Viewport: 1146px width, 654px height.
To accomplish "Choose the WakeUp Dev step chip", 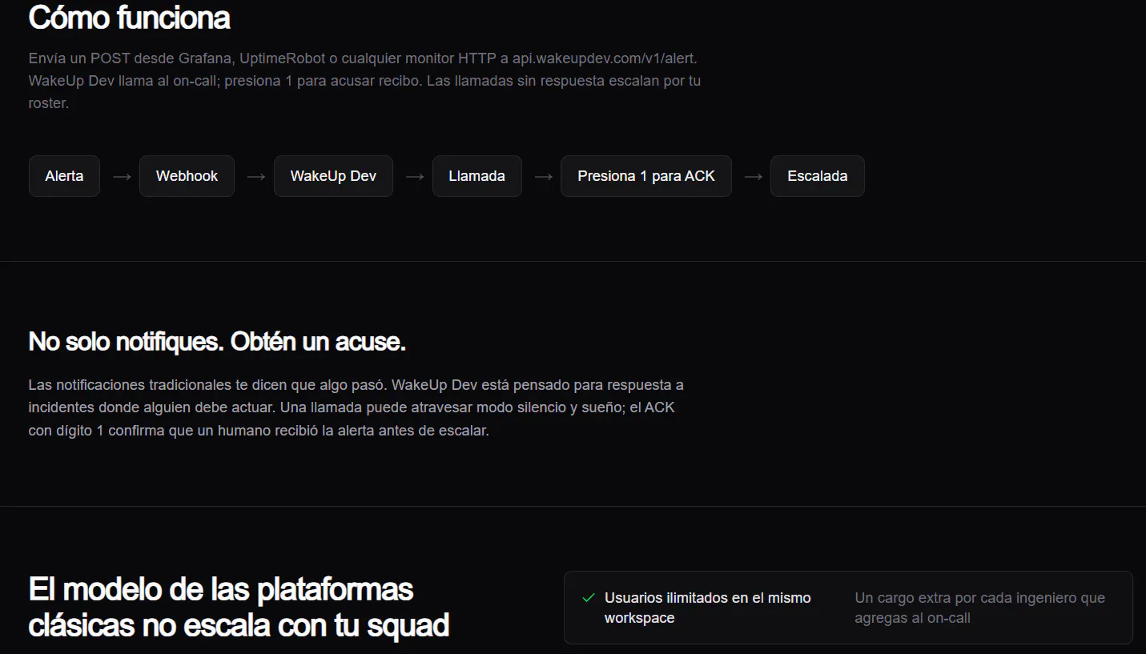I will pos(333,176).
